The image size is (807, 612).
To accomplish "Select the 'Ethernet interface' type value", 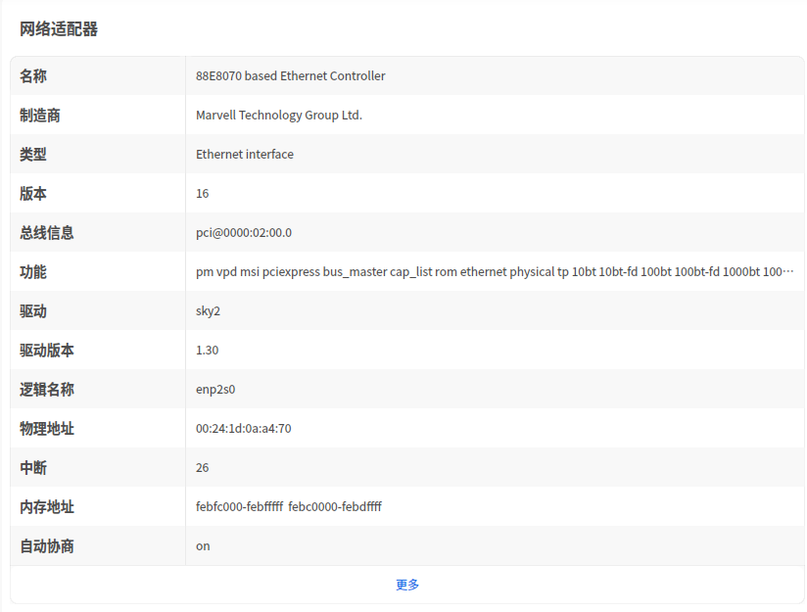I will click(x=245, y=155).
